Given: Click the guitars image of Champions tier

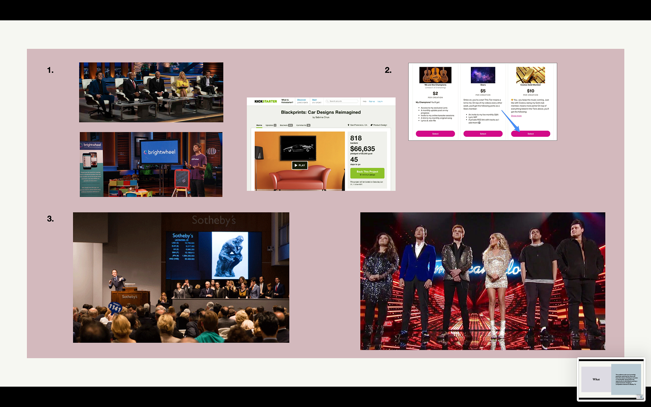Looking at the screenshot, I should [435, 75].
